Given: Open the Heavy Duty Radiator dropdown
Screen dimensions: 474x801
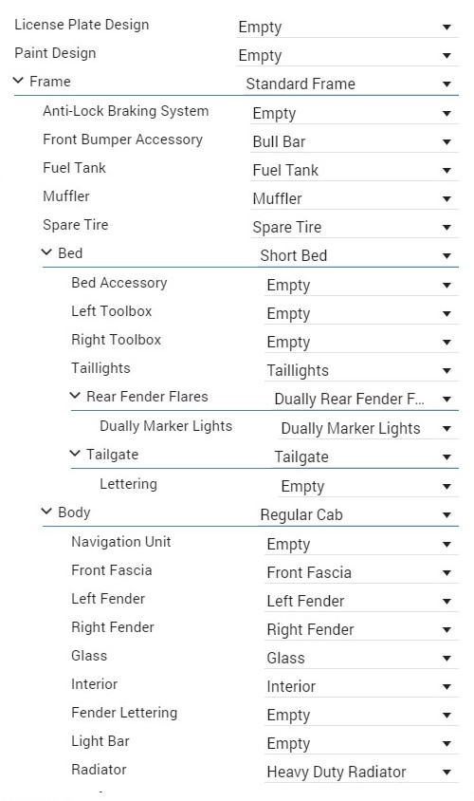Looking at the screenshot, I should pyautogui.click(x=361, y=772).
